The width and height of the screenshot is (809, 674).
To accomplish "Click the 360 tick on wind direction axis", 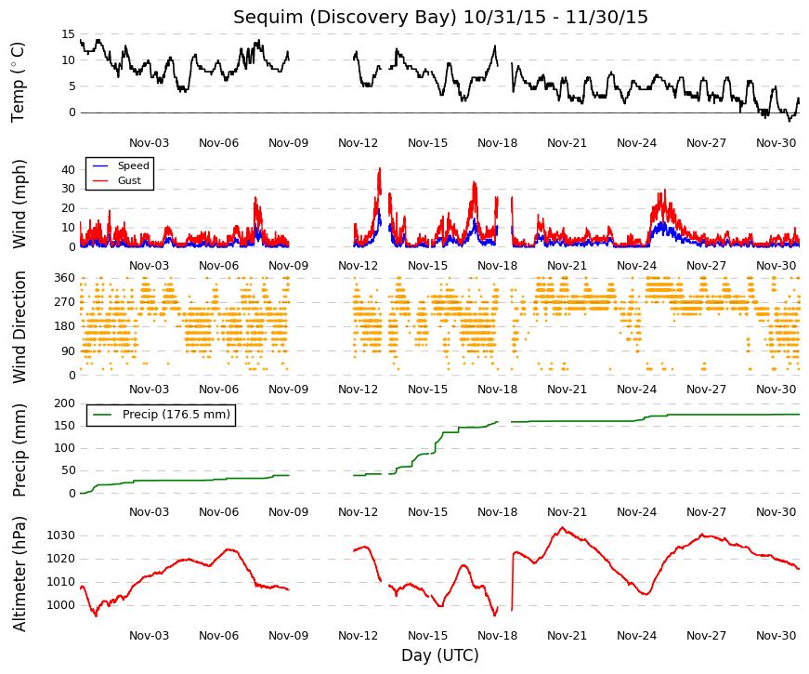I will click(64, 278).
